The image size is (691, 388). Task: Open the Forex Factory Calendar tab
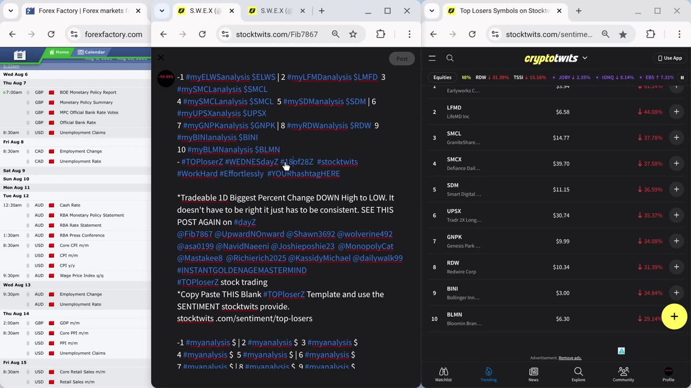[91, 52]
